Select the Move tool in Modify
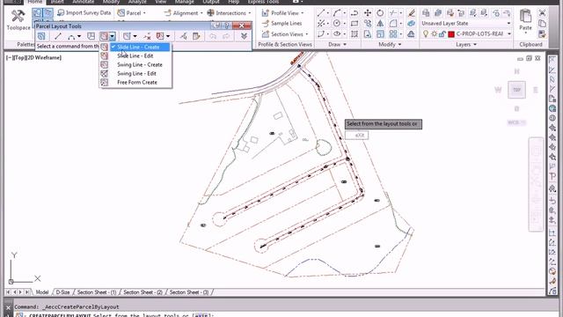 pyautogui.click(x=368, y=13)
